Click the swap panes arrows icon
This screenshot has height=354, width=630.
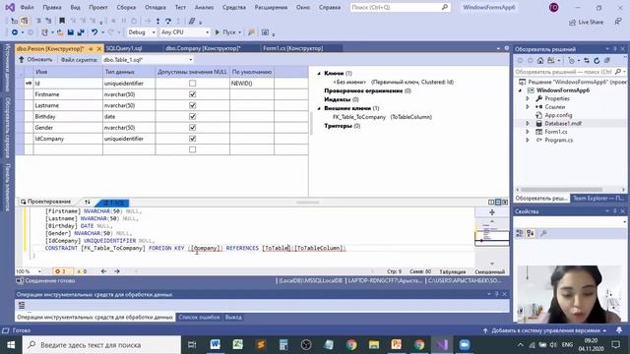pos(88,202)
